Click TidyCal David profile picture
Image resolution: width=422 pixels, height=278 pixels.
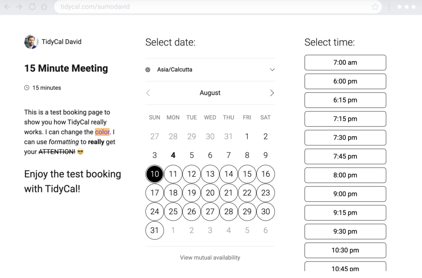[31, 42]
